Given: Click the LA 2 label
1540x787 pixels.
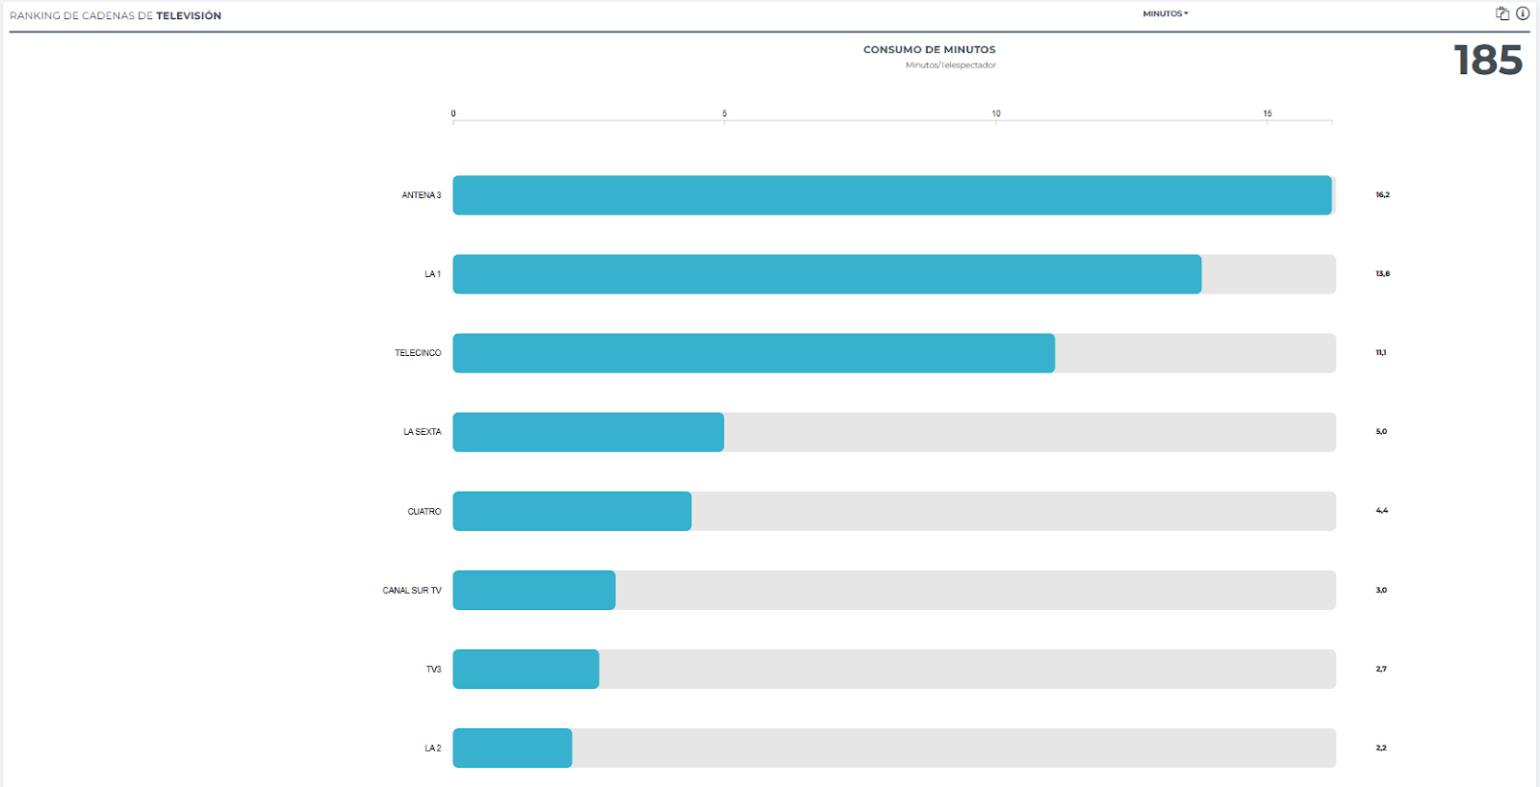Looking at the screenshot, I should [433, 749].
